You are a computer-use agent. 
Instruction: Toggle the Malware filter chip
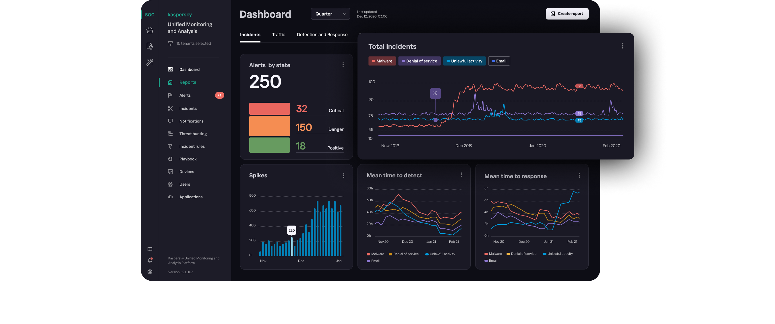(x=382, y=61)
